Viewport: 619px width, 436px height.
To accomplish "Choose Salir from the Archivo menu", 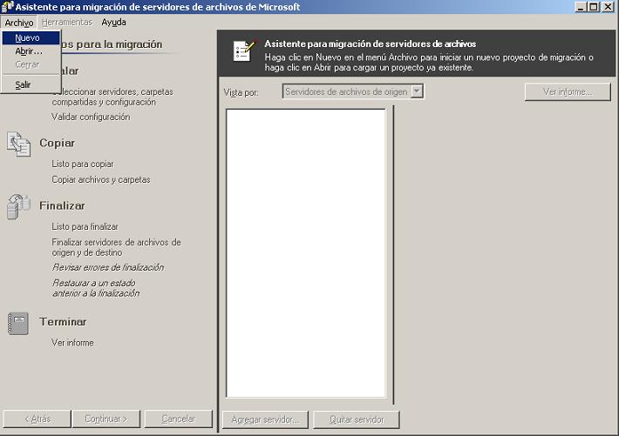I will coord(31,84).
